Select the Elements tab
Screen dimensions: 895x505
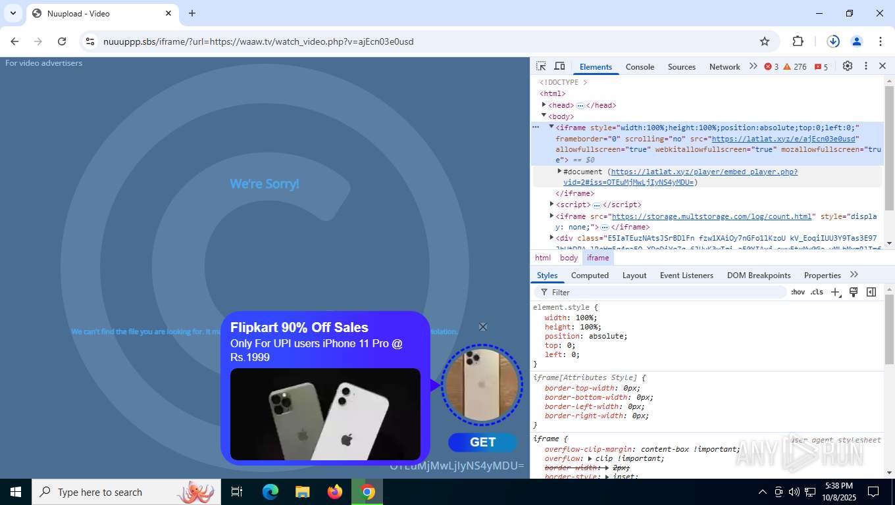(596, 66)
